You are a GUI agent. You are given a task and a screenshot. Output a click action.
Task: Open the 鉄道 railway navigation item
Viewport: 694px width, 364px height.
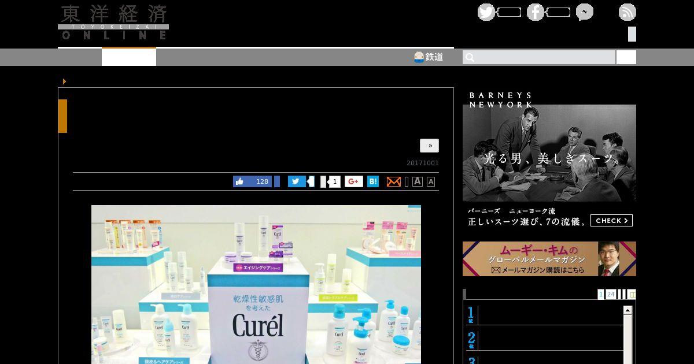click(429, 57)
